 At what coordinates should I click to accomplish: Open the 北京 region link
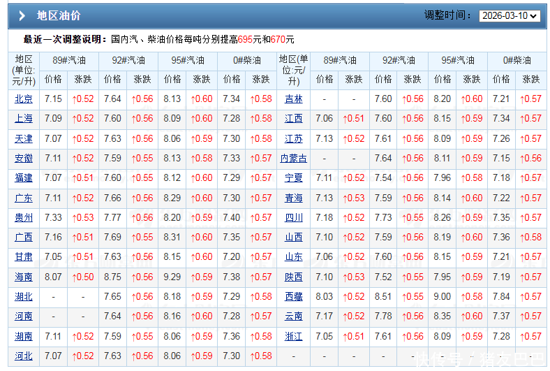point(24,99)
